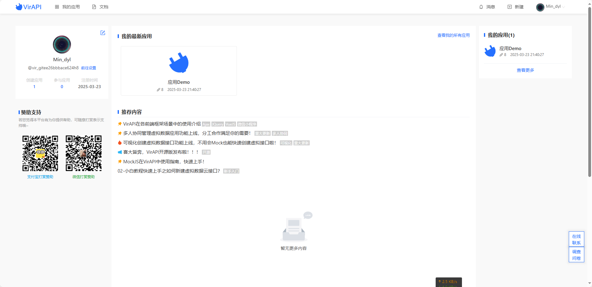Open the 在线联系 floating button
Image resolution: width=592 pixels, height=287 pixels.
tap(576, 239)
